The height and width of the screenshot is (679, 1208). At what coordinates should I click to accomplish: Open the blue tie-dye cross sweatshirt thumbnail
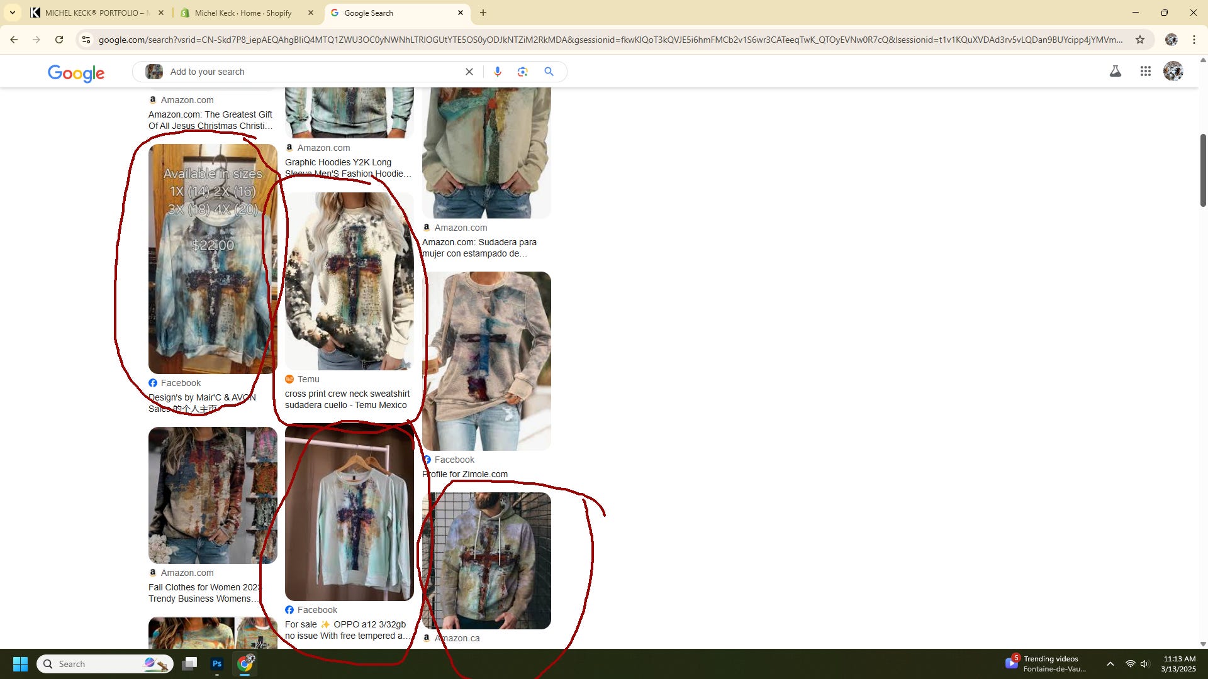(213, 259)
